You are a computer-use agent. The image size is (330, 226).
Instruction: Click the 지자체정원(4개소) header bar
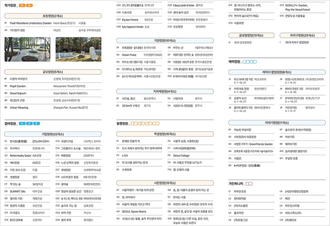click(x=165, y=92)
